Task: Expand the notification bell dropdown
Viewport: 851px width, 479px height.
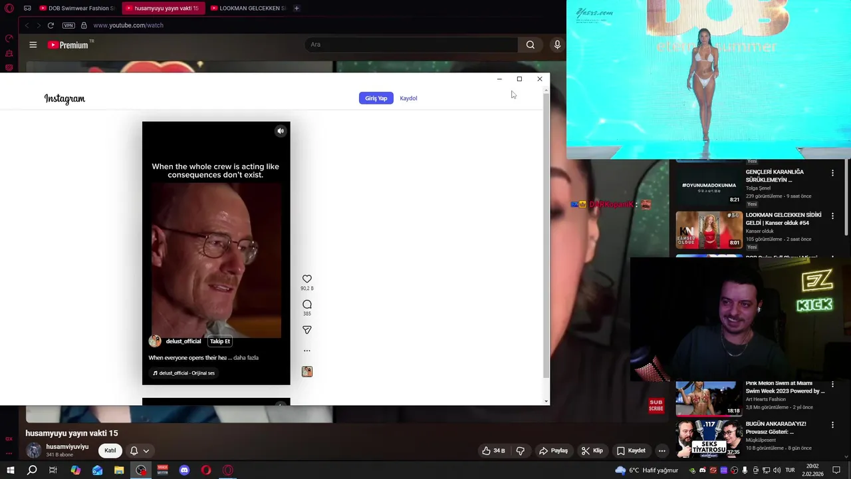Action: point(139,450)
